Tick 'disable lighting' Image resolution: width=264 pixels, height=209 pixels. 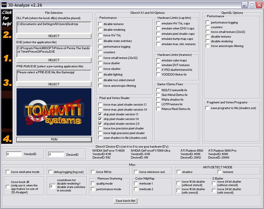[100, 74]
